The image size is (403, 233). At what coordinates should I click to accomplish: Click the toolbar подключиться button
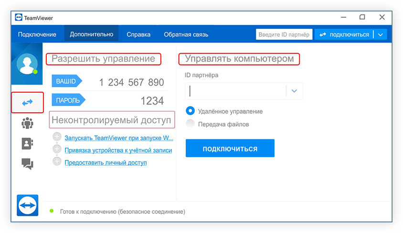click(344, 35)
